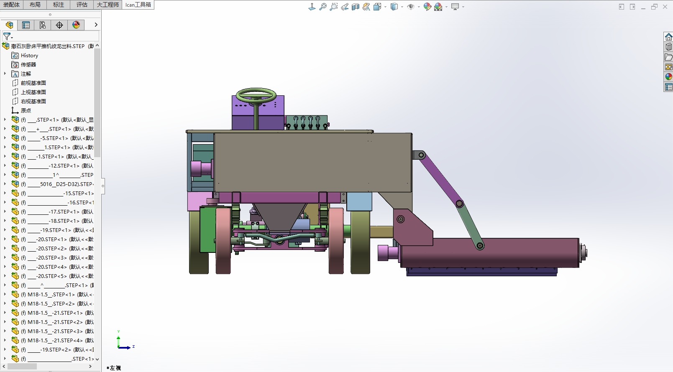This screenshot has height=372, width=673.
Task: Expand the _______-12.STEP<1> component
Action: click(5, 166)
